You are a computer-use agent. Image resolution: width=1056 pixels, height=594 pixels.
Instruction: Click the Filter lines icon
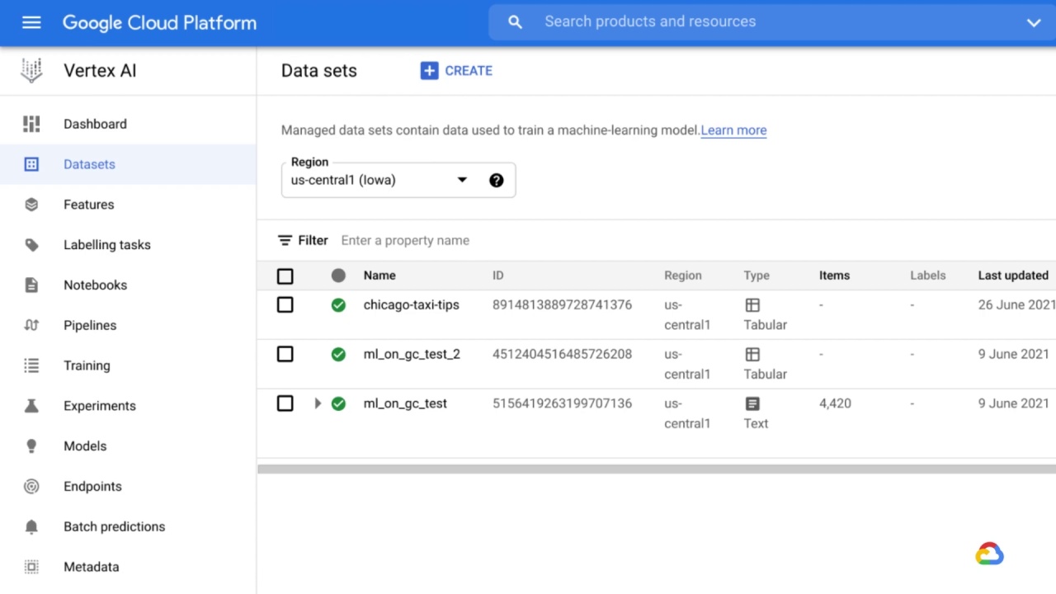(285, 241)
